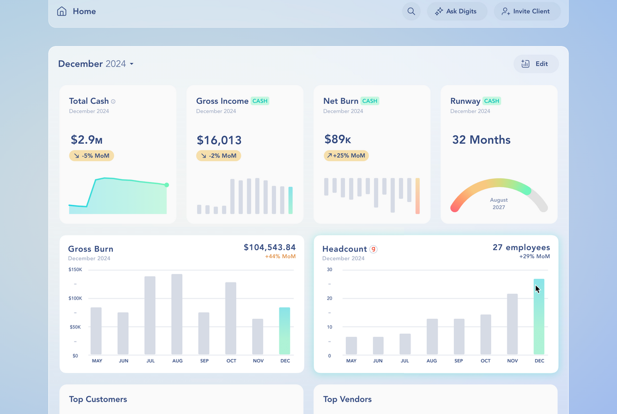617x414 pixels.
Task: Click the -2% MoM badge
Action: coord(219,156)
